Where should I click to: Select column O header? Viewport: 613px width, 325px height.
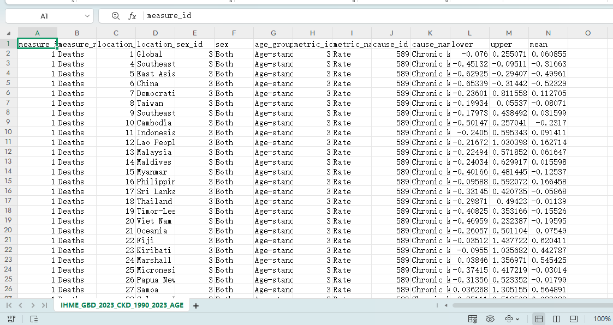[587, 33]
